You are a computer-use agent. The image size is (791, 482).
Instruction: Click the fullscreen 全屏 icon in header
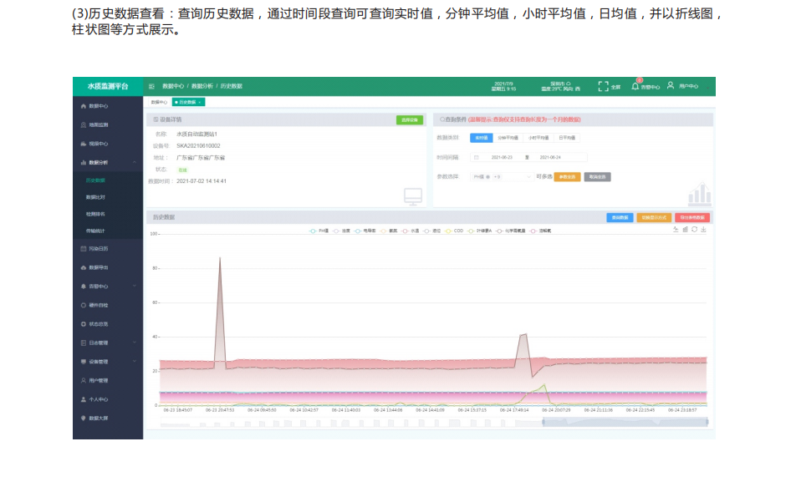point(603,86)
